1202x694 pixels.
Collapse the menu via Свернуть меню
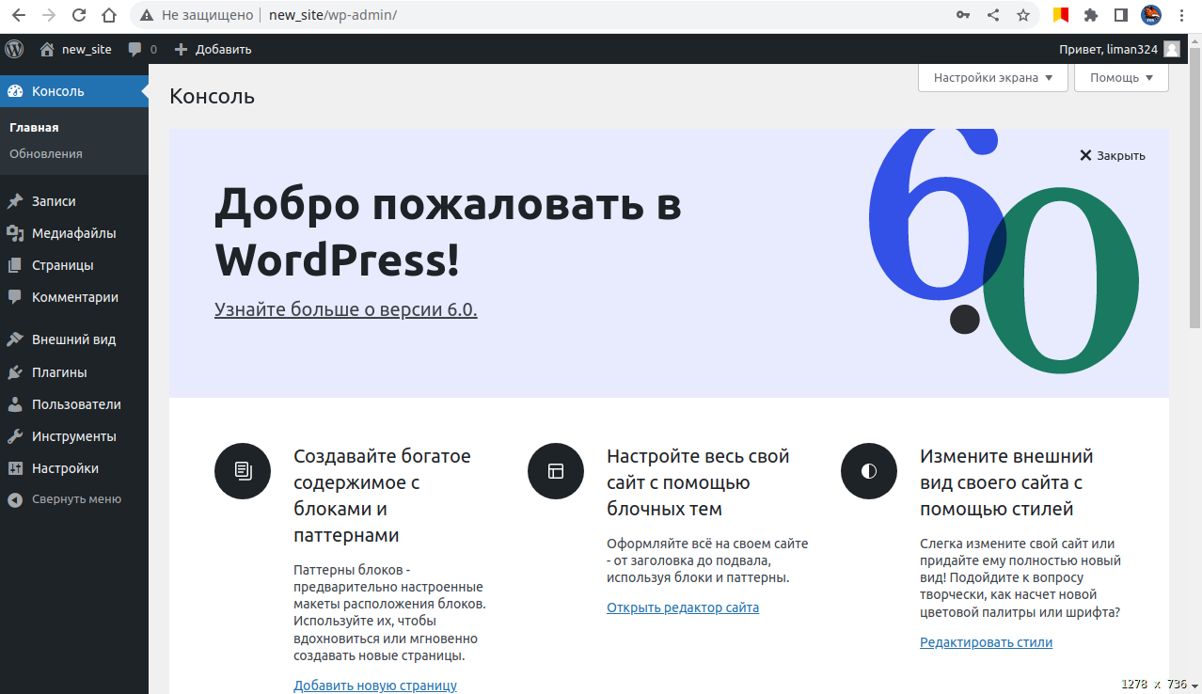(75, 499)
